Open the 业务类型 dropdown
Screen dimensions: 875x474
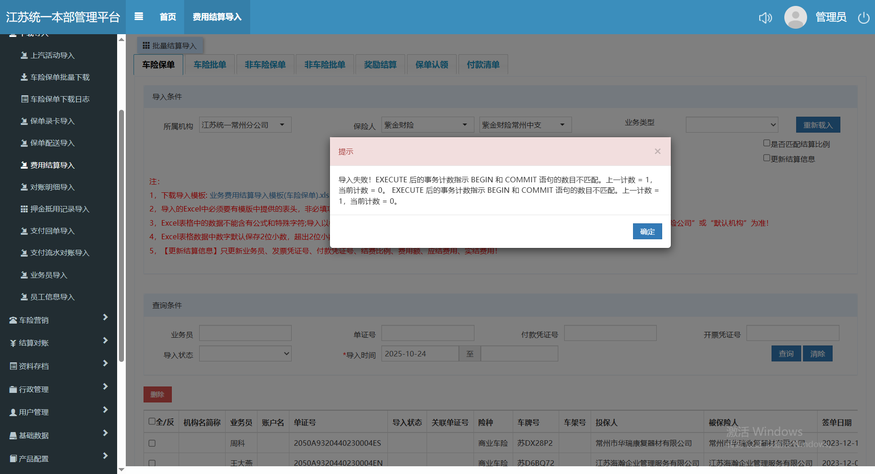pyautogui.click(x=731, y=125)
